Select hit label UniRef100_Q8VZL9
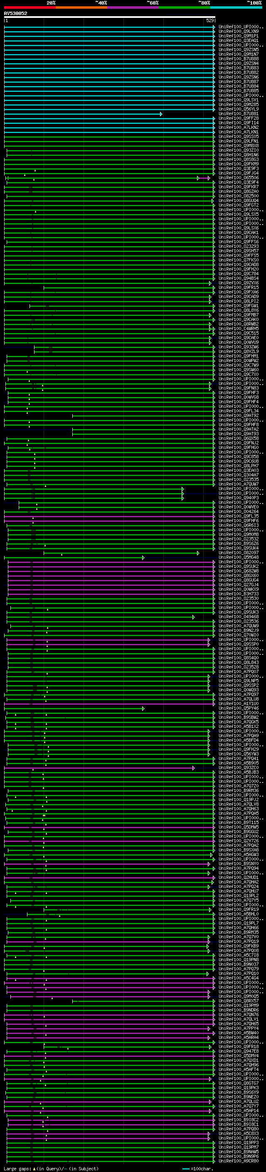This screenshot has width=266, height=1172. [239, 351]
